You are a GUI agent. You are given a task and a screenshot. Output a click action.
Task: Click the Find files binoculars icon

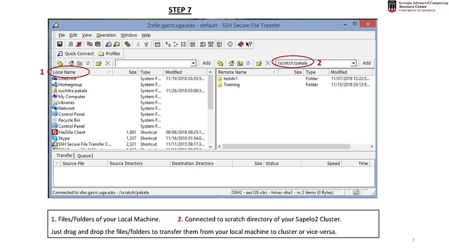pos(127,44)
